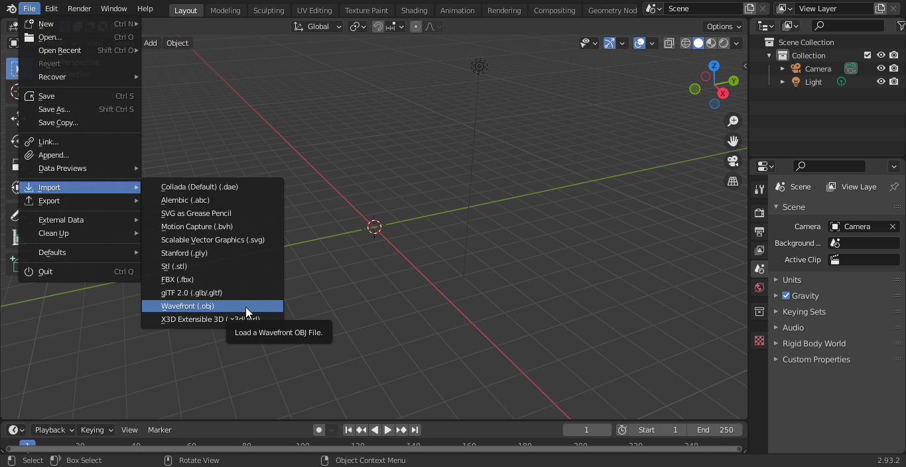Switch to orthographic view using the grid icon
906x467 pixels.
coord(733,181)
